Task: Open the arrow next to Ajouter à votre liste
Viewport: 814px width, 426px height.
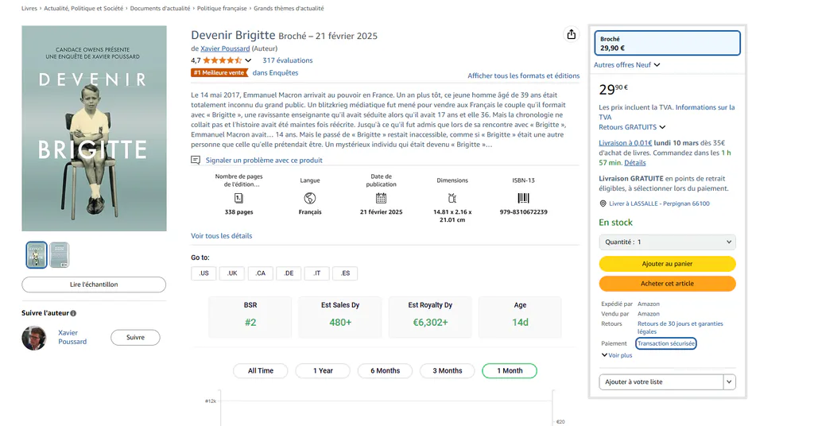Action: pos(729,382)
